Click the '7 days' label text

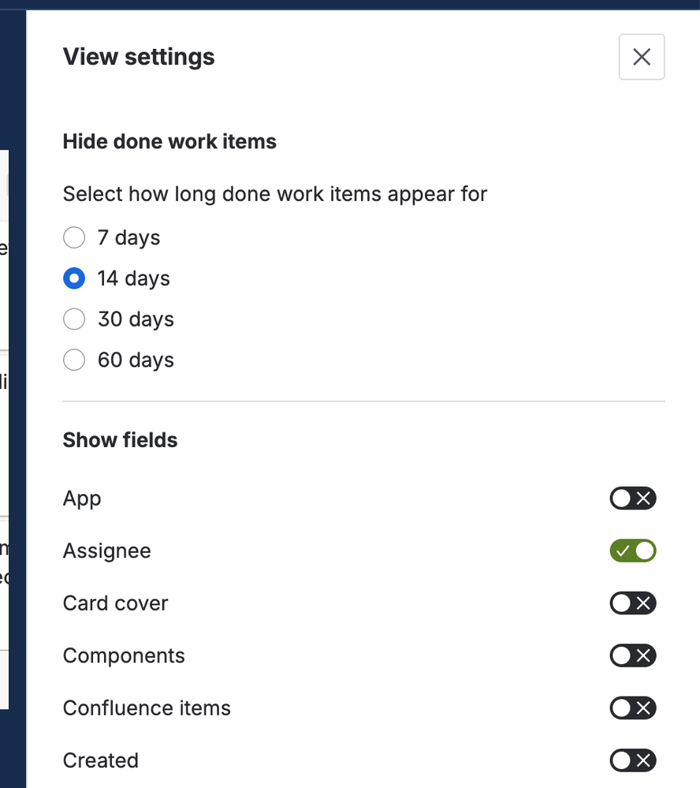coord(129,237)
